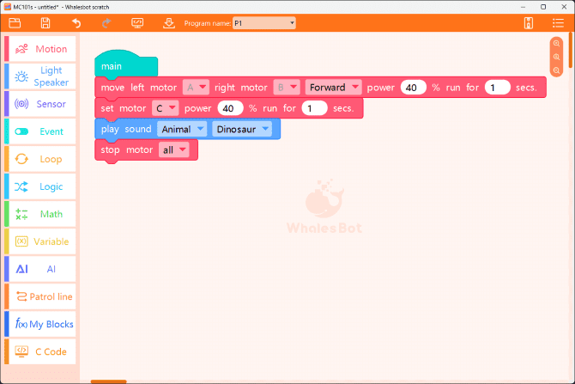Zoom out the workspace with the bottom magnifier
This screenshot has height=384, width=575.
tap(556, 70)
